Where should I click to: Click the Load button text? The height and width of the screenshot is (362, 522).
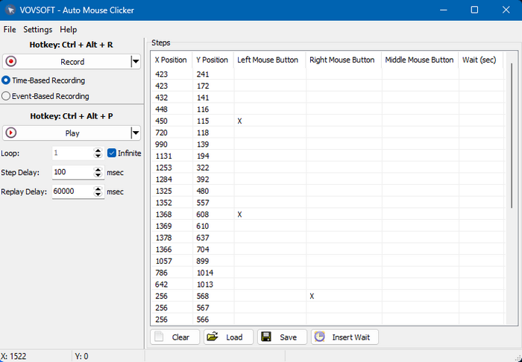[x=234, y=337]
